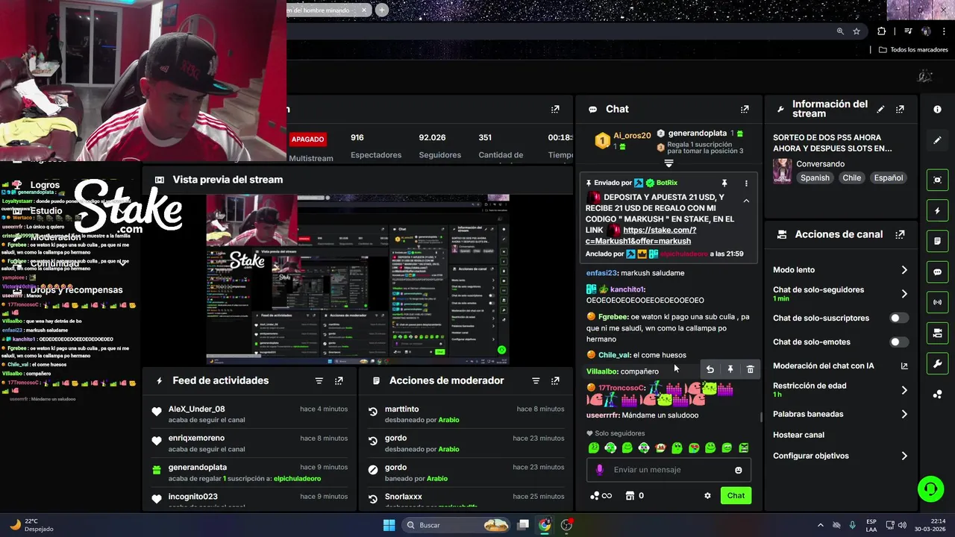Toggle the lightning activity feed sidebar icon
955x537 pixels.
click(x=937, y=211)
